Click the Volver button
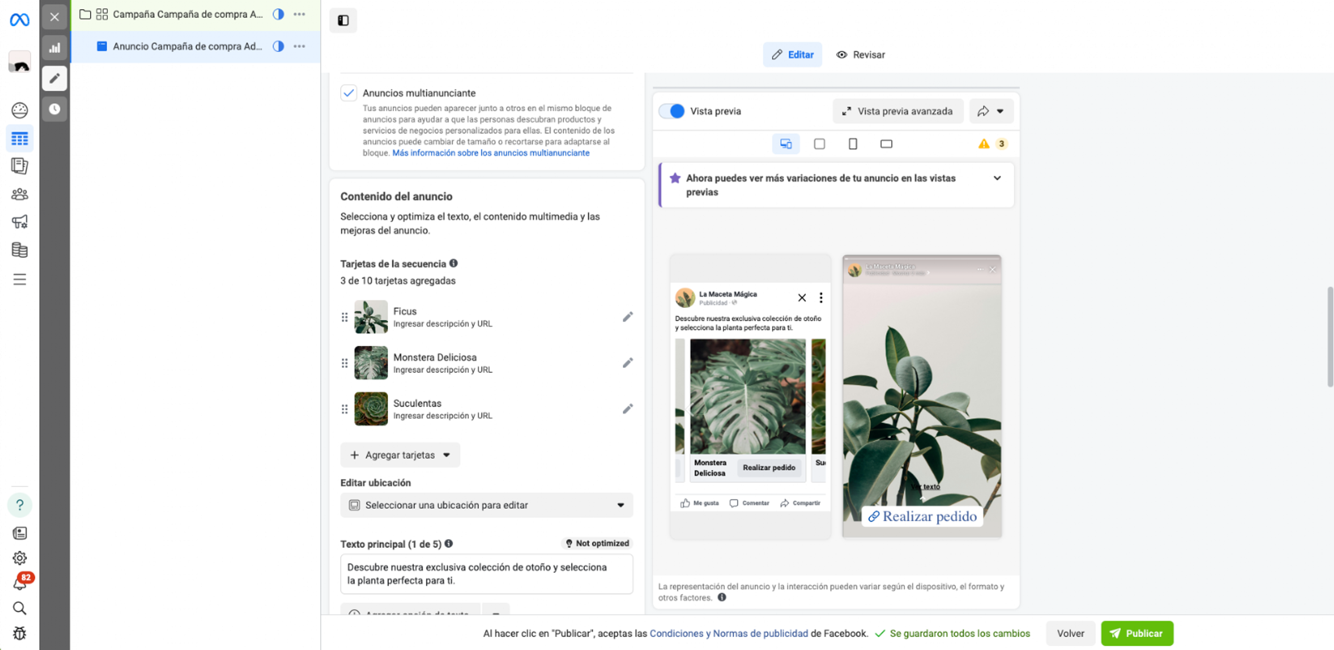Image resolution: width=1334 pixels, height=650 pixels. [1070, 633]
